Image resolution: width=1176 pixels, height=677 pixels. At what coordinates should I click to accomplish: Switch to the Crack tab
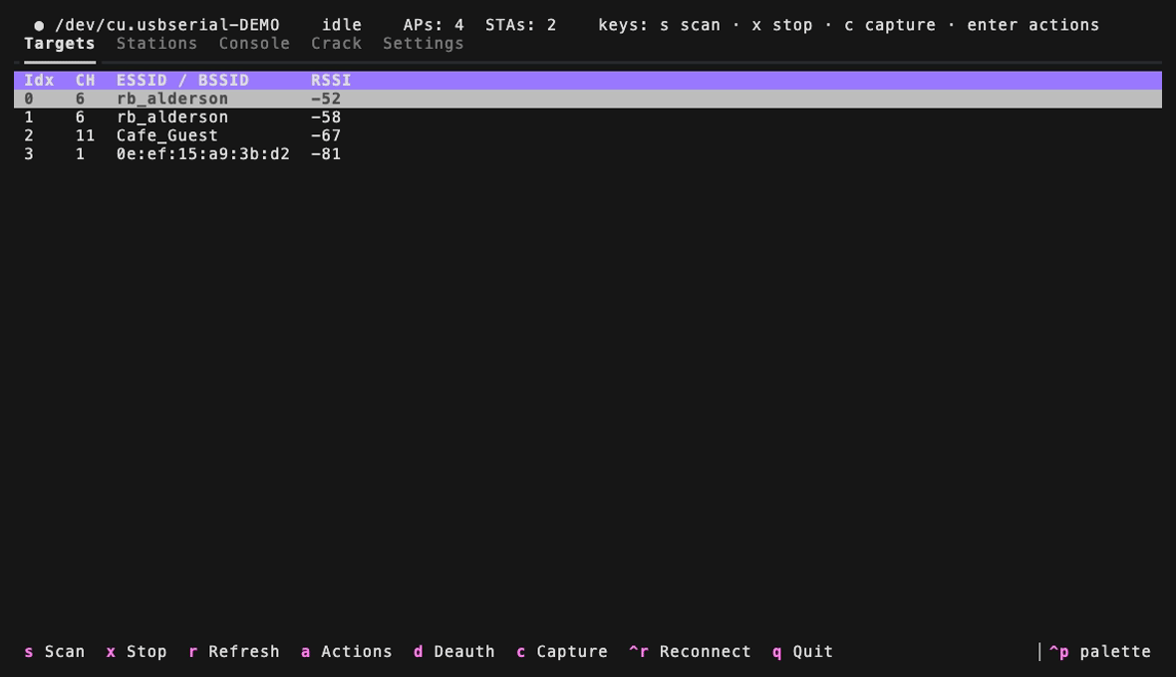point(337,44)
